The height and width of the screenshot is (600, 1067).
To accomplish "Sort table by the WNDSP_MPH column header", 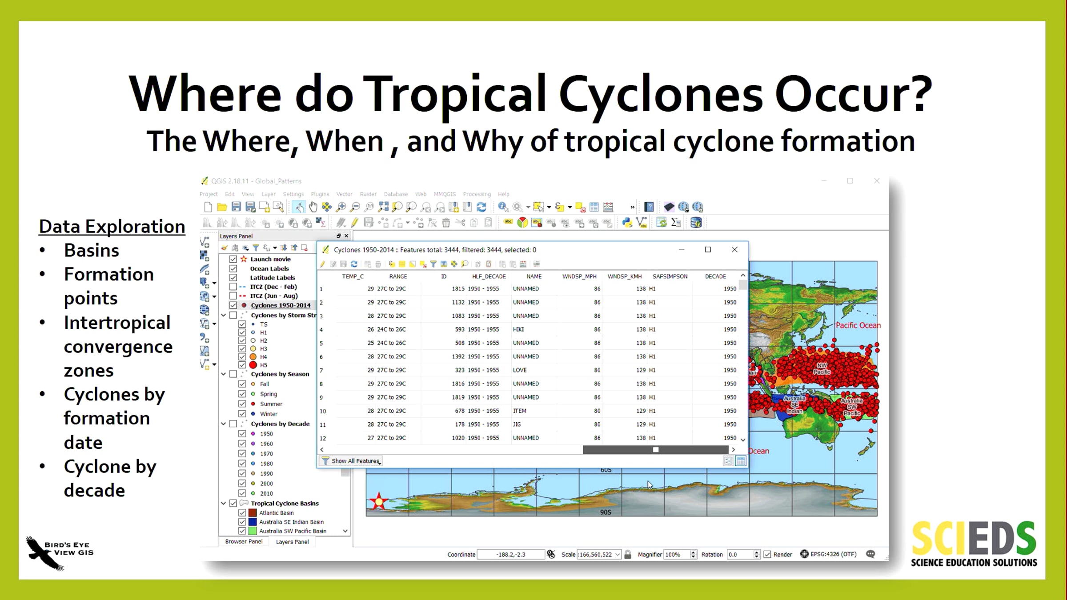I will 579,276.
